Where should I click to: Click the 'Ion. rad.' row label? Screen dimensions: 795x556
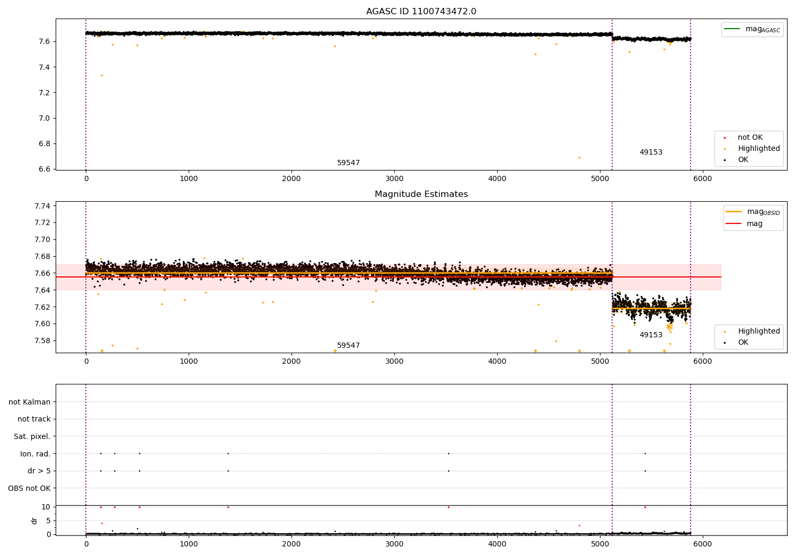(36, 454)
